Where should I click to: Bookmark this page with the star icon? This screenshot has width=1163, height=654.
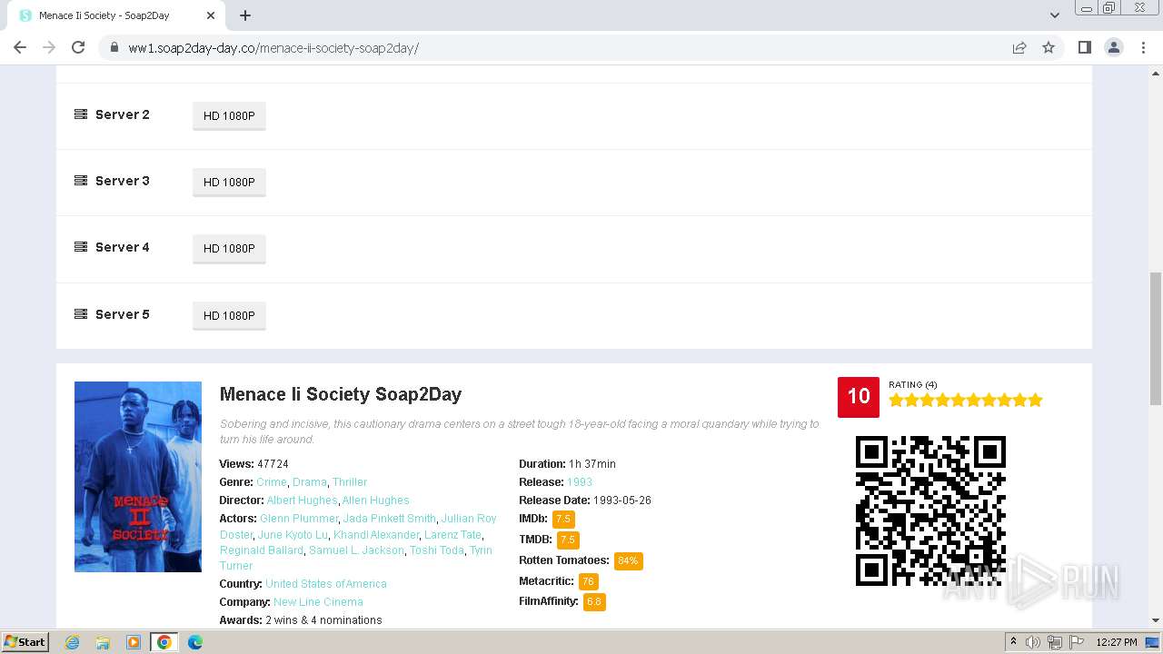[x=1049, y=47]
